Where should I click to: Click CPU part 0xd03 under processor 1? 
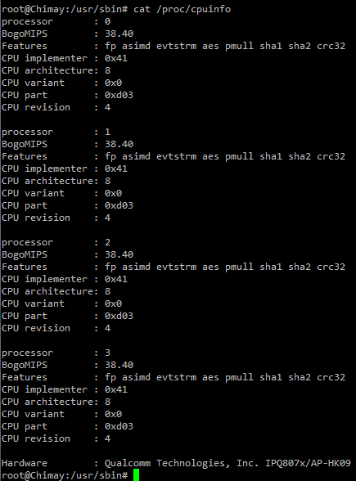click(119, 205)
